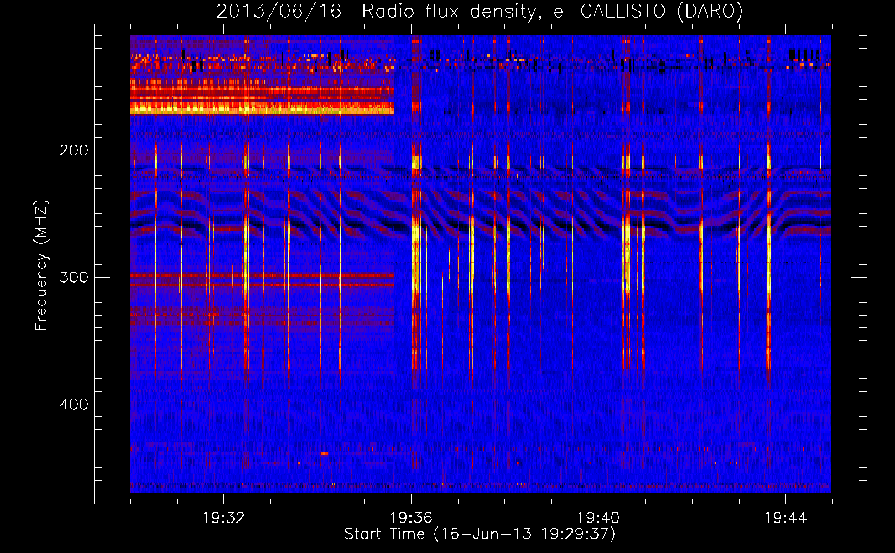Click the "Start Time (16-Jun-13 19:29:37)" x-axis label
This screenshot has width=895, height=553.
pyautogui.click(x=480, y=534)
